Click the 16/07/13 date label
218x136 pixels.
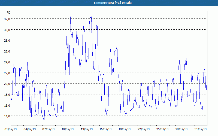[105, 129]
